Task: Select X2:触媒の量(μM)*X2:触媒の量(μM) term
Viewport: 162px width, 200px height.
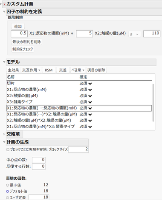Action: [x=39, y=121]
